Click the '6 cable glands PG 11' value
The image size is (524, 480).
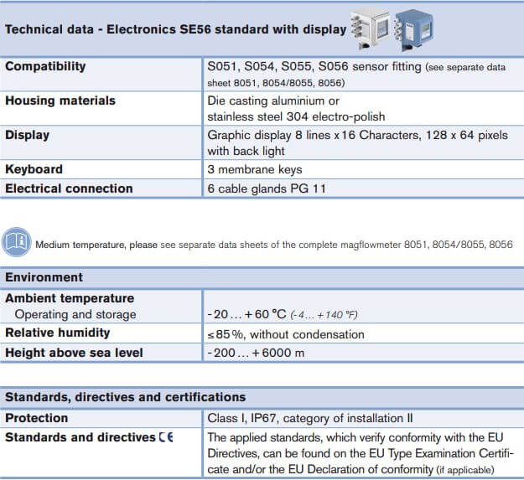pyautogui.click(x=267, y=189)
